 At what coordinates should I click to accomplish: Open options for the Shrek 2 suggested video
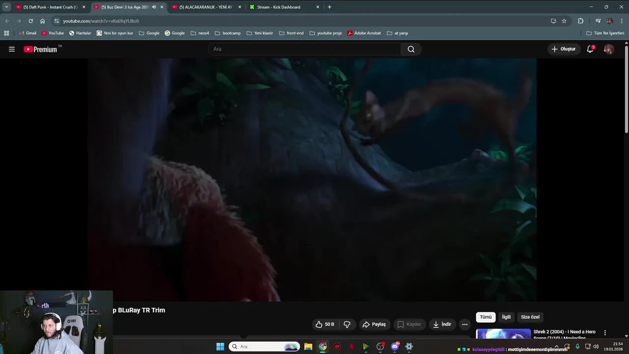[x=605, y=333]
